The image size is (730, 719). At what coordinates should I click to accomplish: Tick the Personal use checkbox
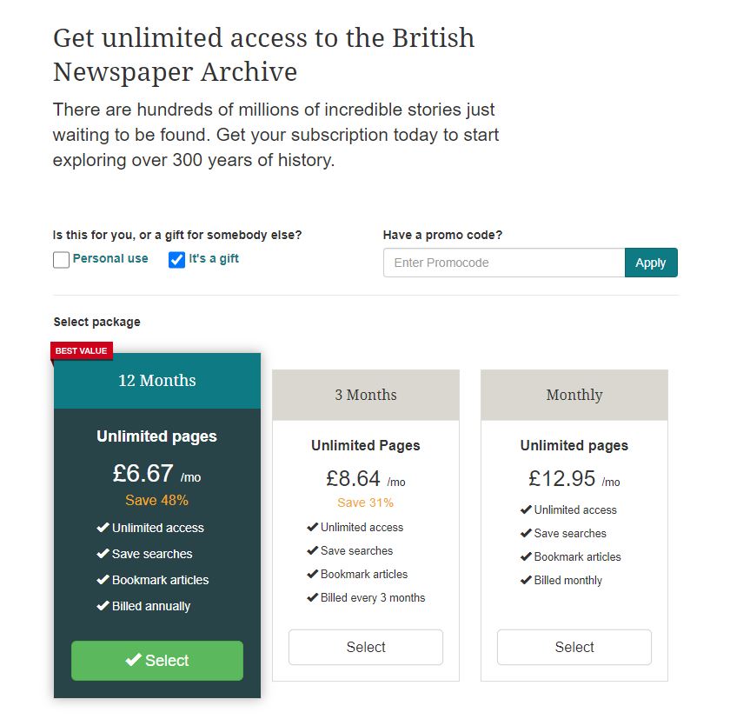point(61,259)
